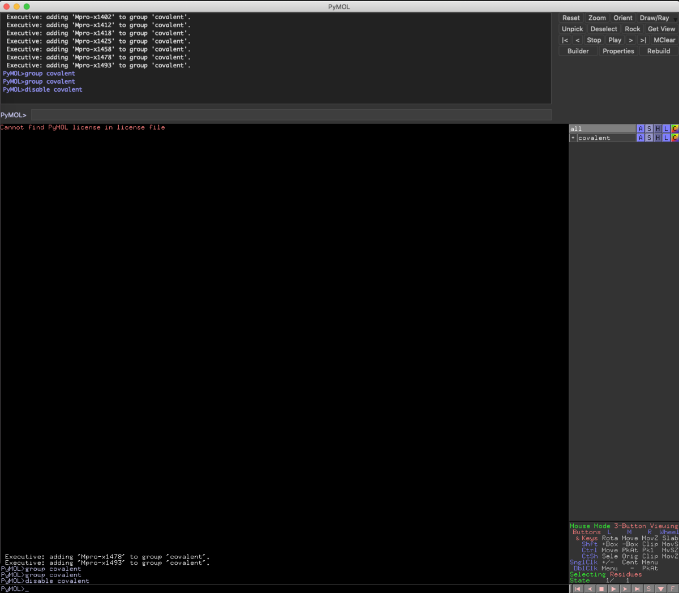Expand the covalent group with plus

click(573, 138)
